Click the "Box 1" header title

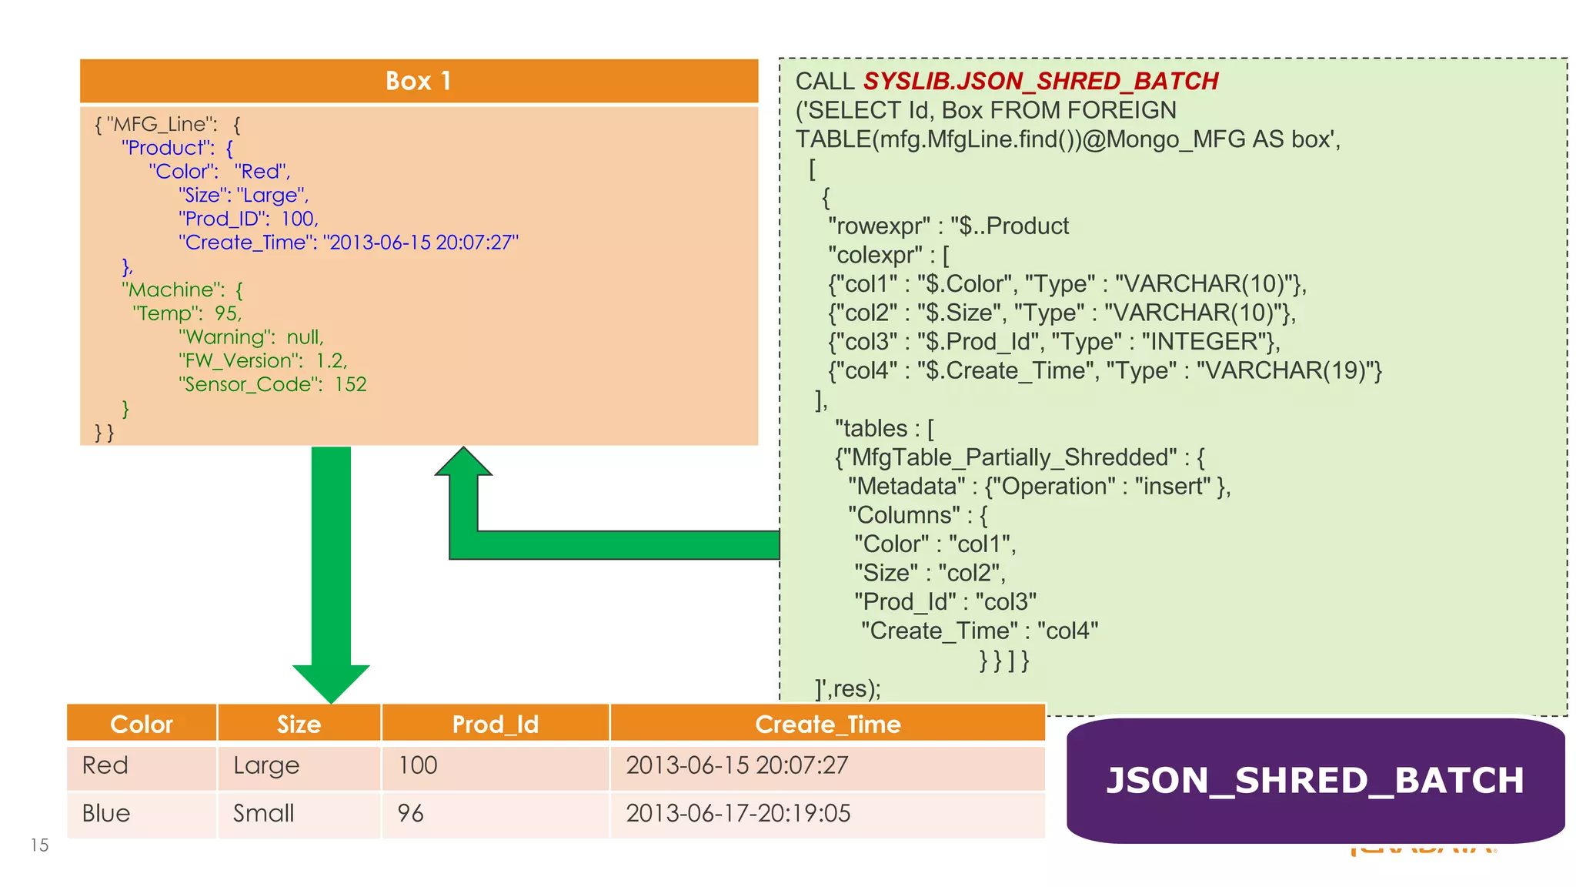click(x=418, y=81)
